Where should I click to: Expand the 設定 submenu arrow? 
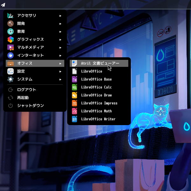(60, 72)
